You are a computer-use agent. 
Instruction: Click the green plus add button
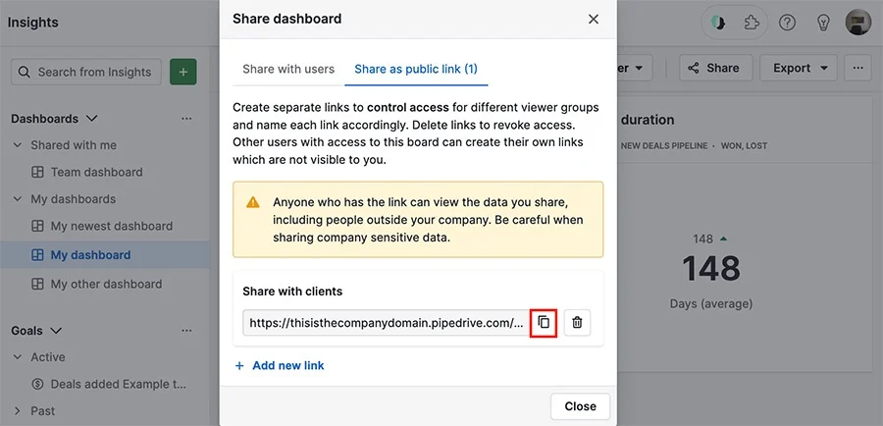(x=183, y=72)
